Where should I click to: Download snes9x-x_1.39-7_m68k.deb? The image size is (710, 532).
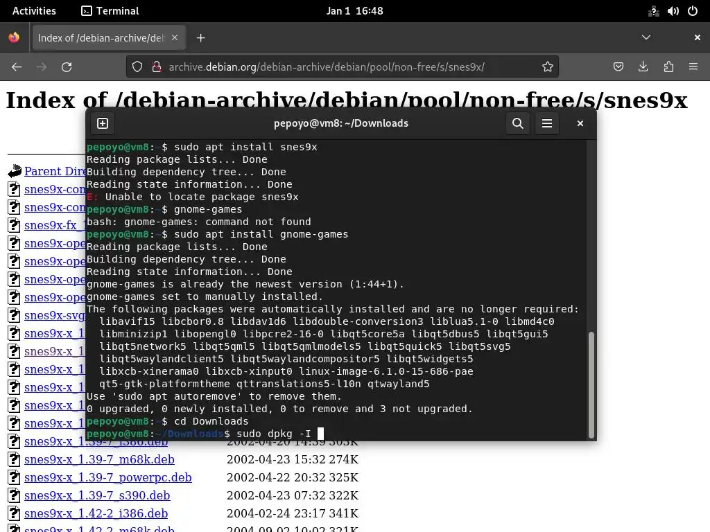99,459
